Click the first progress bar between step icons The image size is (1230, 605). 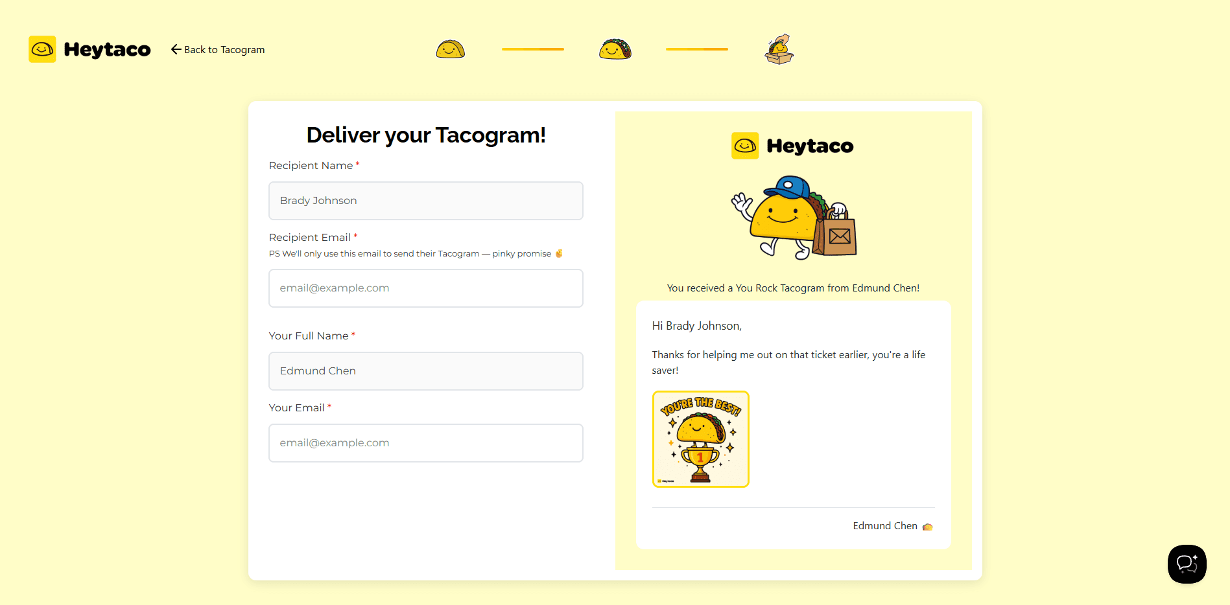(533, 49)
